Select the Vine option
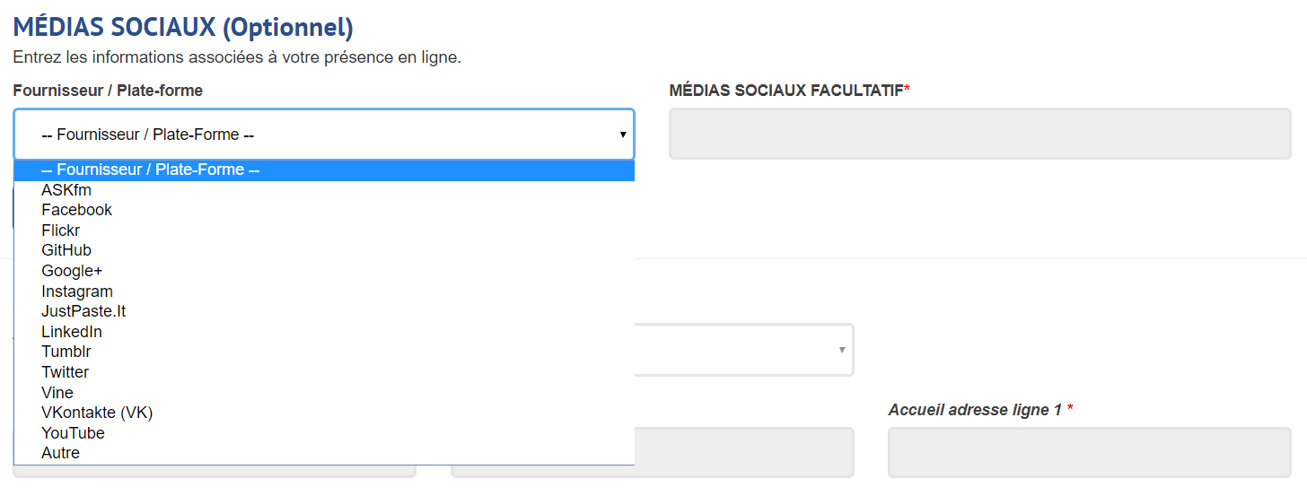The width and height of the screenshot is (1307, 496). point(57,393)
